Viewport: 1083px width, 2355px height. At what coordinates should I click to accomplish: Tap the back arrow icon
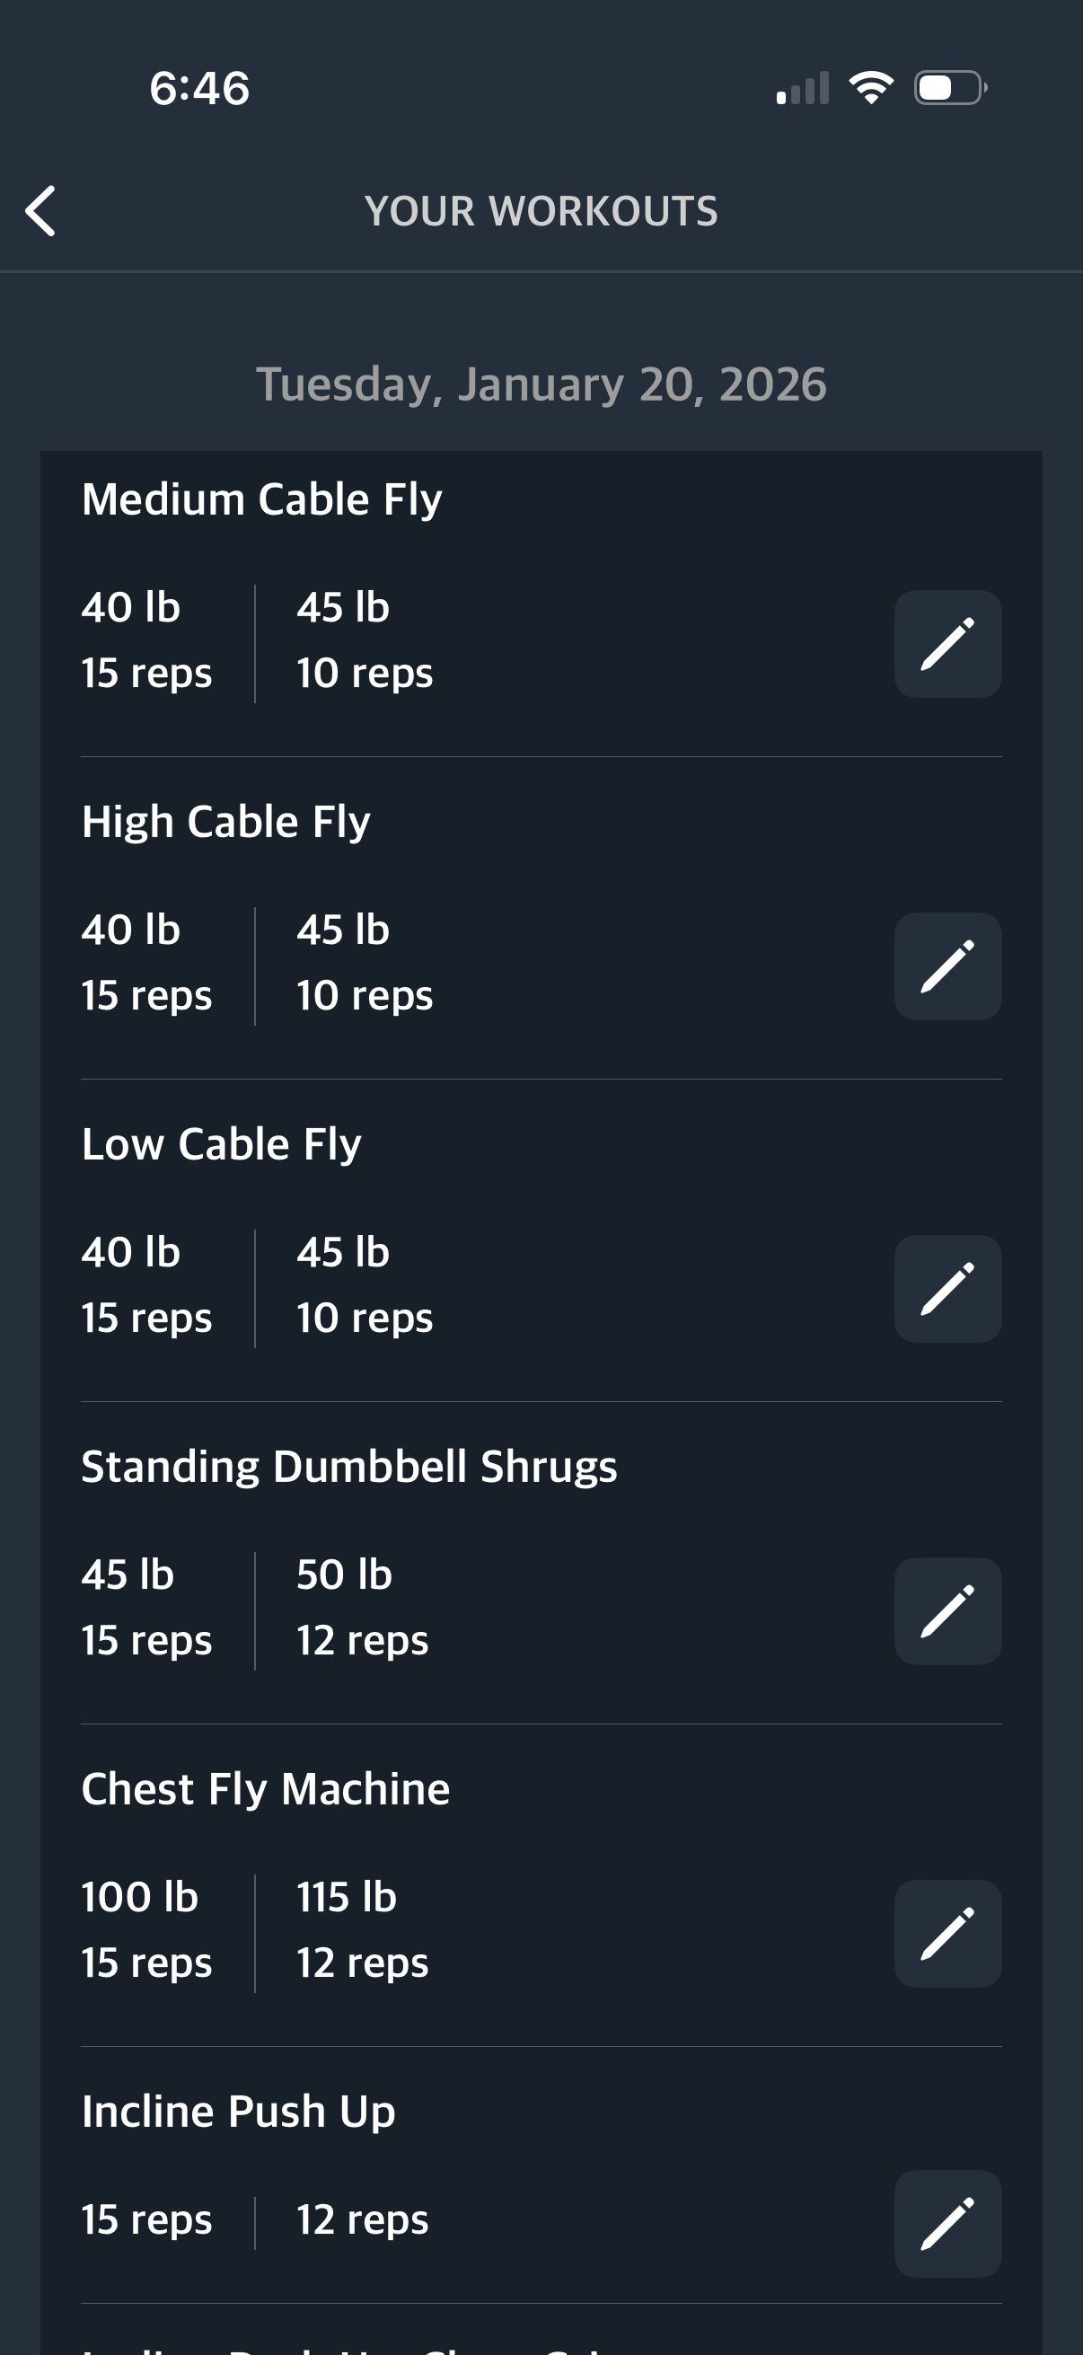coord(41,211)
